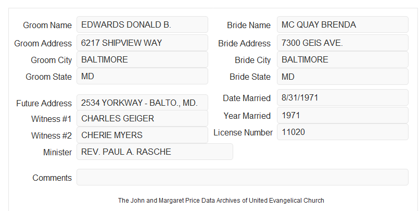Click the Minister label text
Viewport: 419px width, 211px height.
click(x=57, y=152)
